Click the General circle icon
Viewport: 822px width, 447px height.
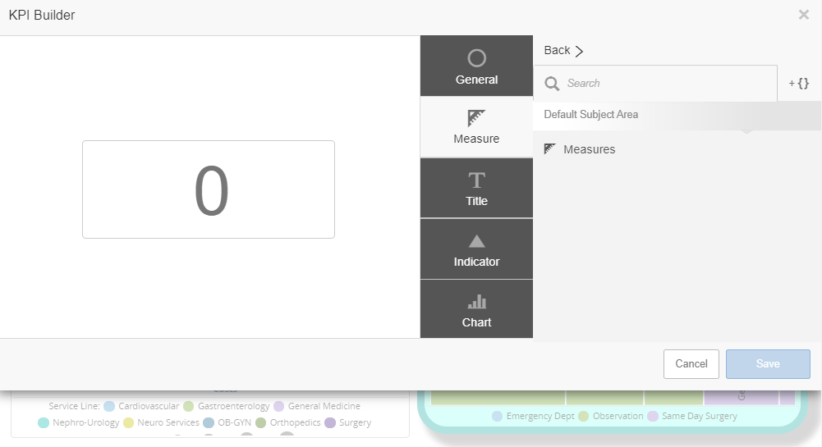click(476, 58)
